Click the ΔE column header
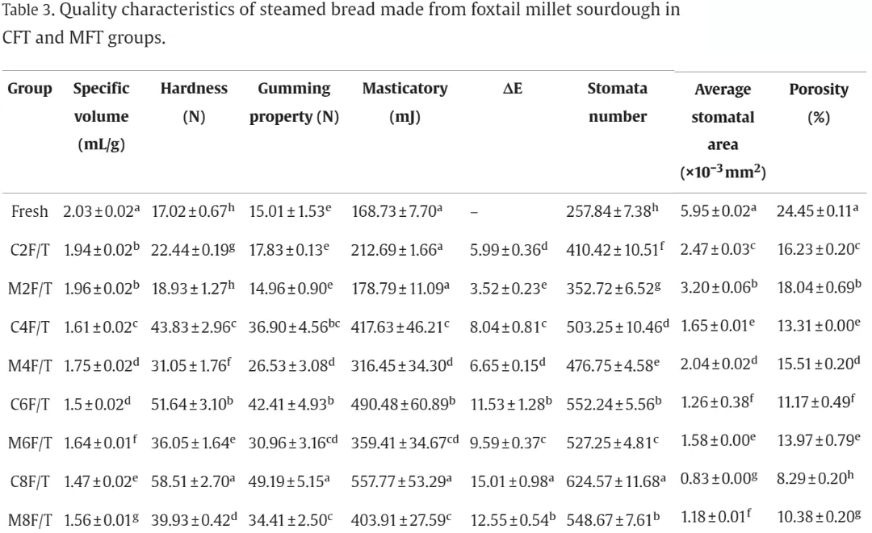This screenshot has height=533, width=872. point(513,88)
